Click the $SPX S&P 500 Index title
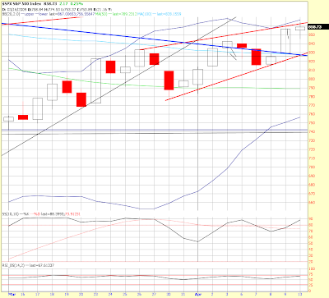 coord(21,4)
